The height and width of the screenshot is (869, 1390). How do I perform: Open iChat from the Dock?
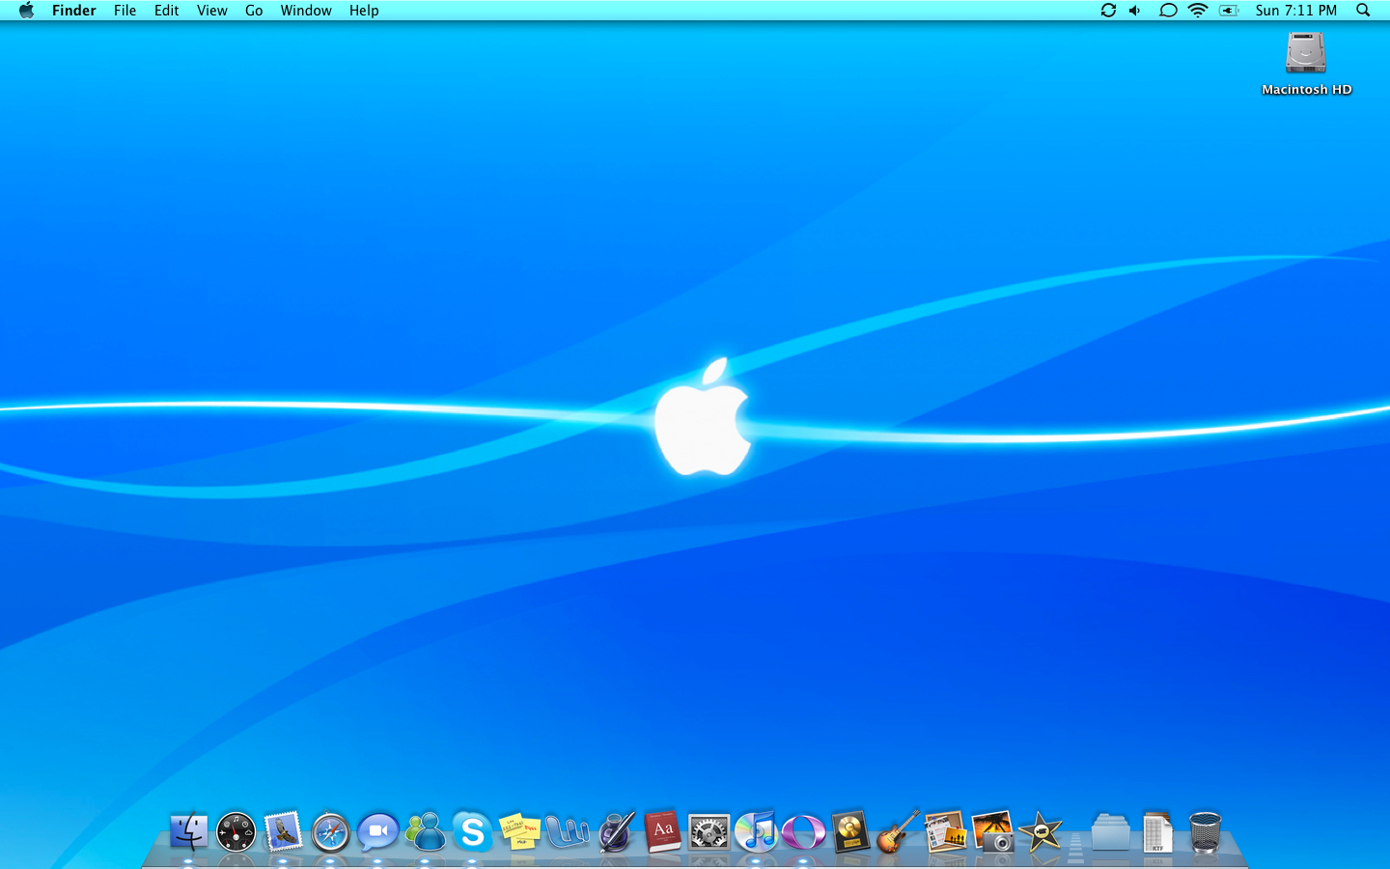coord(377,831)
